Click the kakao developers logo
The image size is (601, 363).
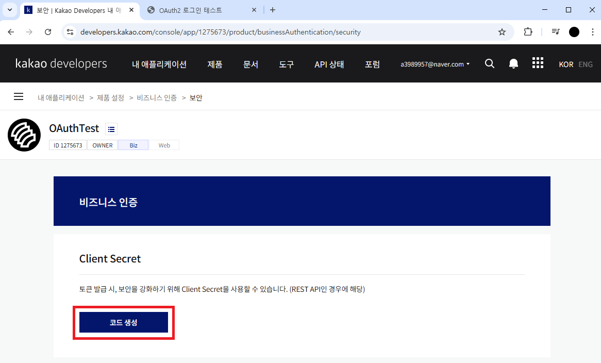pyautogui.click(x=61, y=63)
